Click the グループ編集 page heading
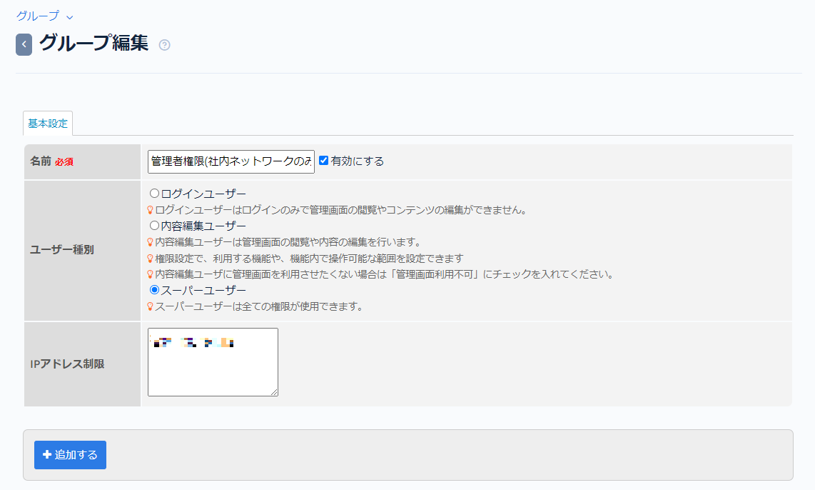815x490 pixels. click(94, 43)
